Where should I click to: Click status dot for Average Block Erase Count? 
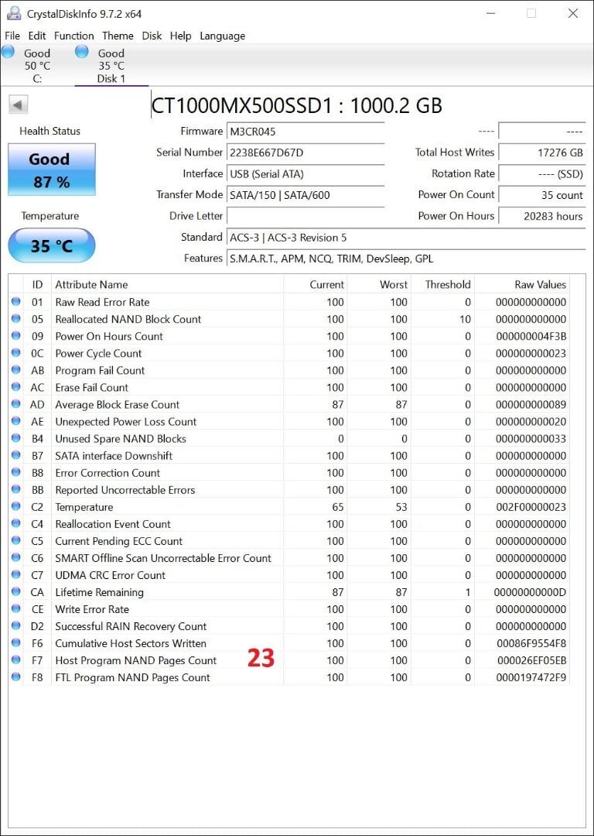[16, 404]
